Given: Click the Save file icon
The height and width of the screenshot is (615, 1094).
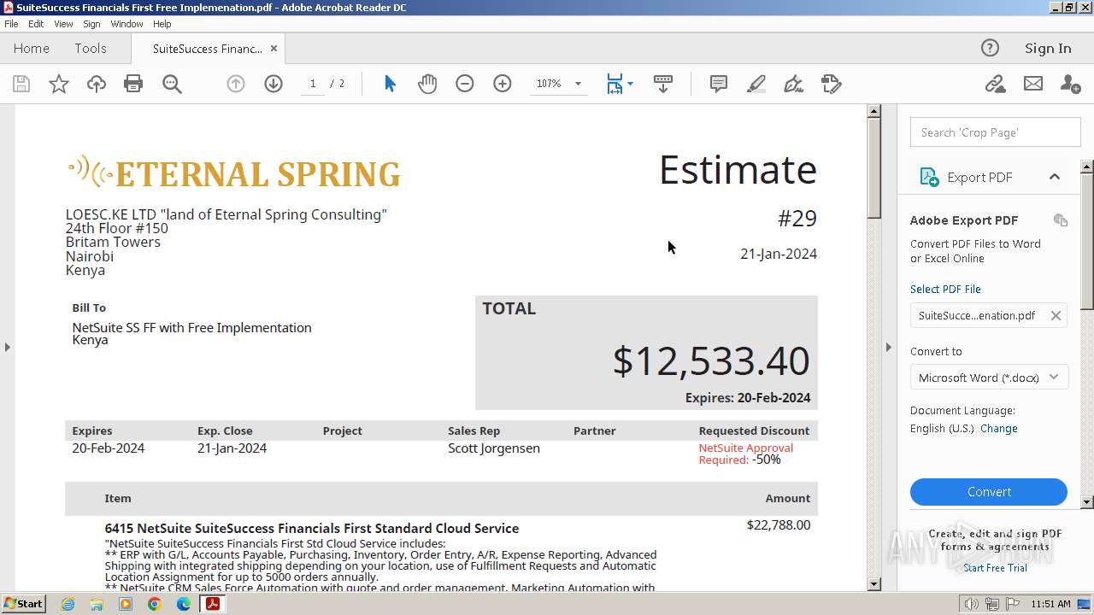Looking at the screenshot, I should click(x=21, y=84).
